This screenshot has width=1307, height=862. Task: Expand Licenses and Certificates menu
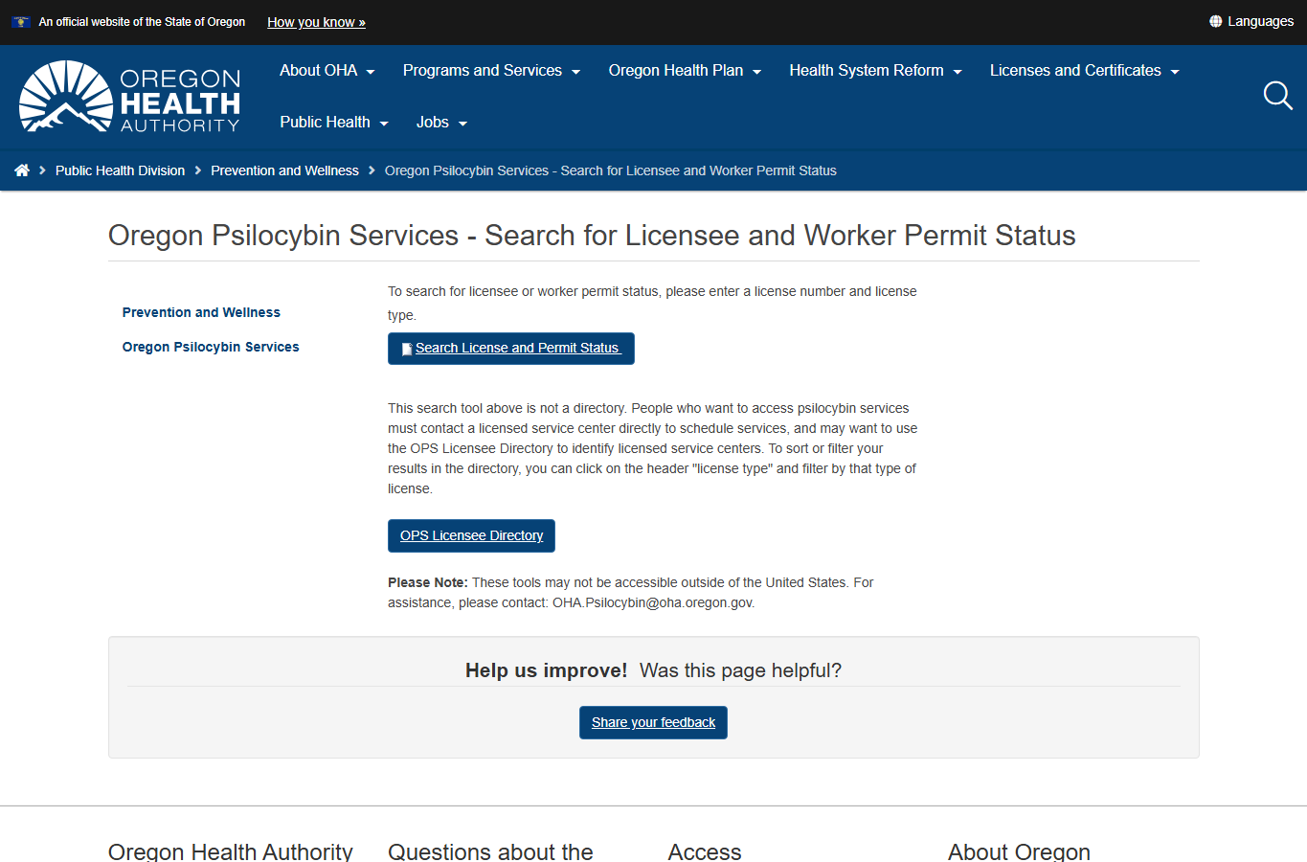click(1084, 71)
